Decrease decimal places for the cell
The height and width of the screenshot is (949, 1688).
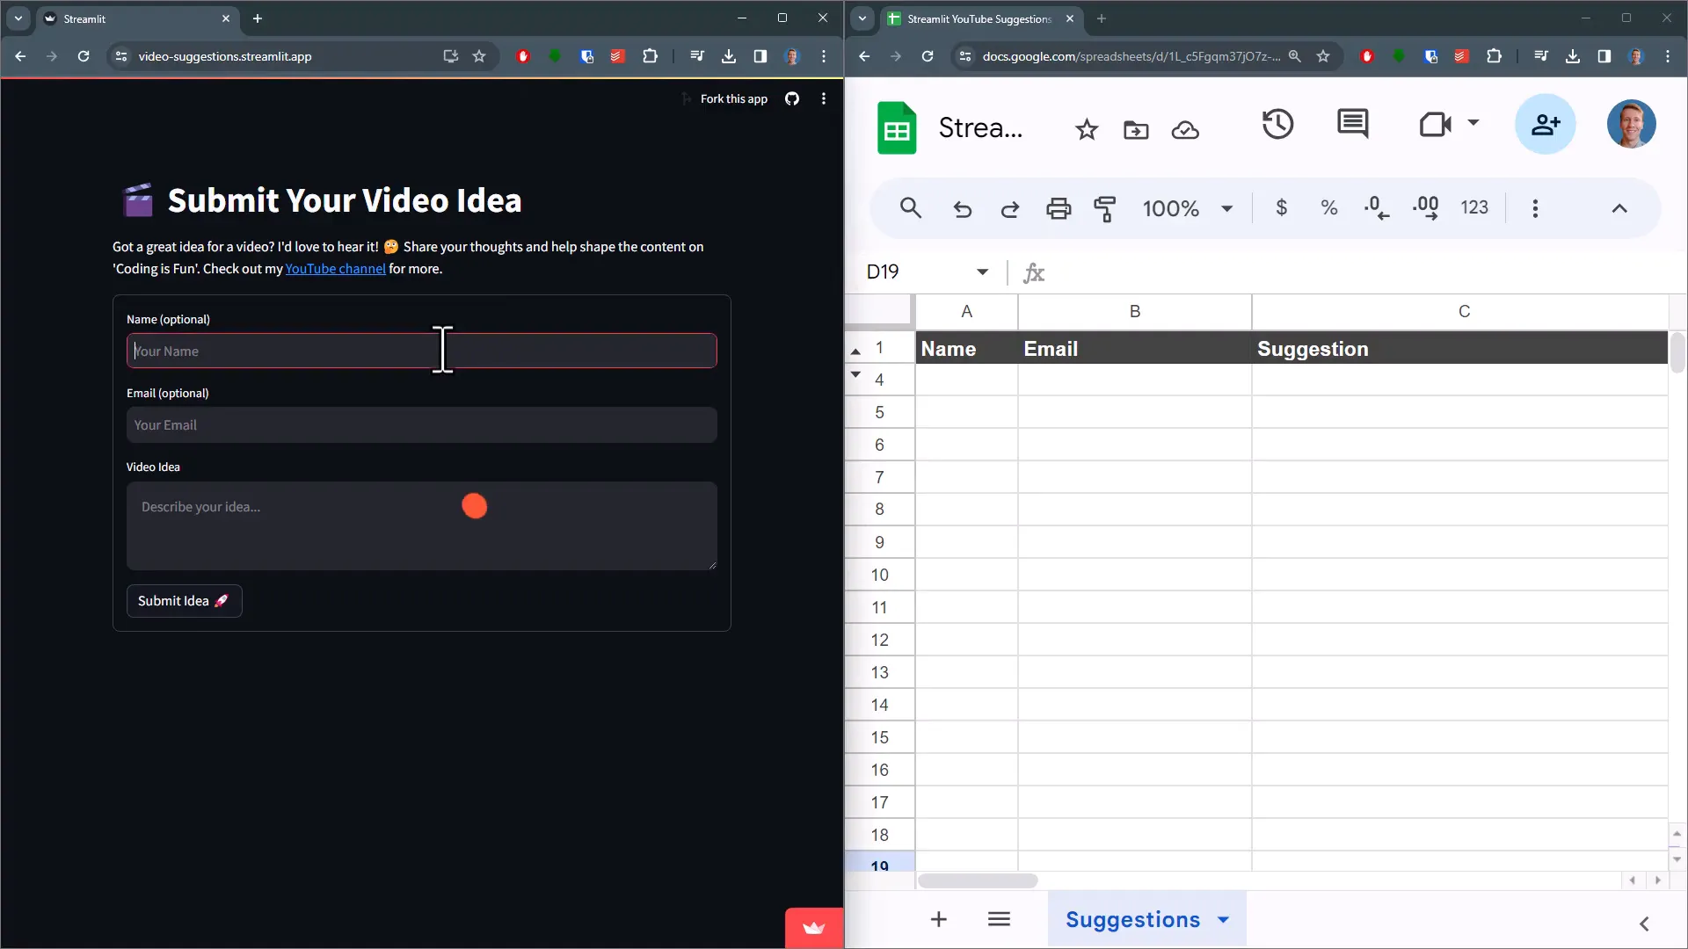[x=1376, y=208]
